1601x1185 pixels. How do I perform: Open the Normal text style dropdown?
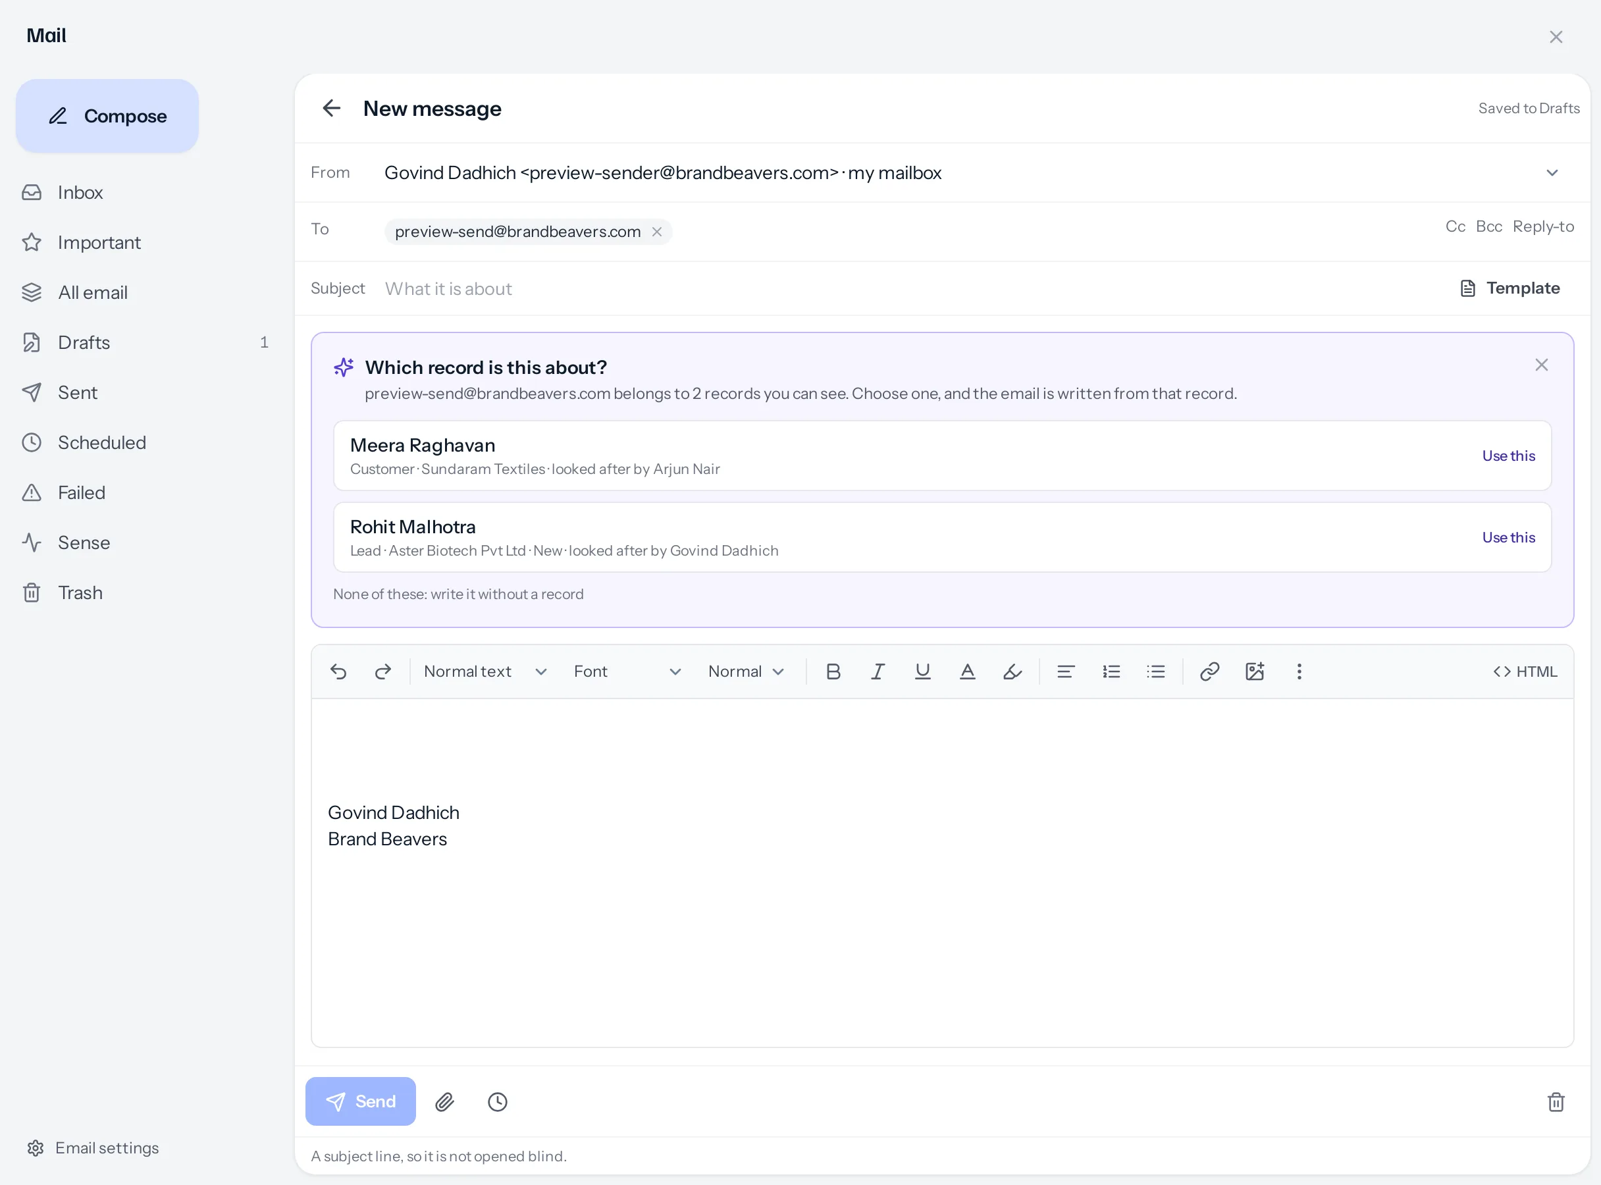486,671
